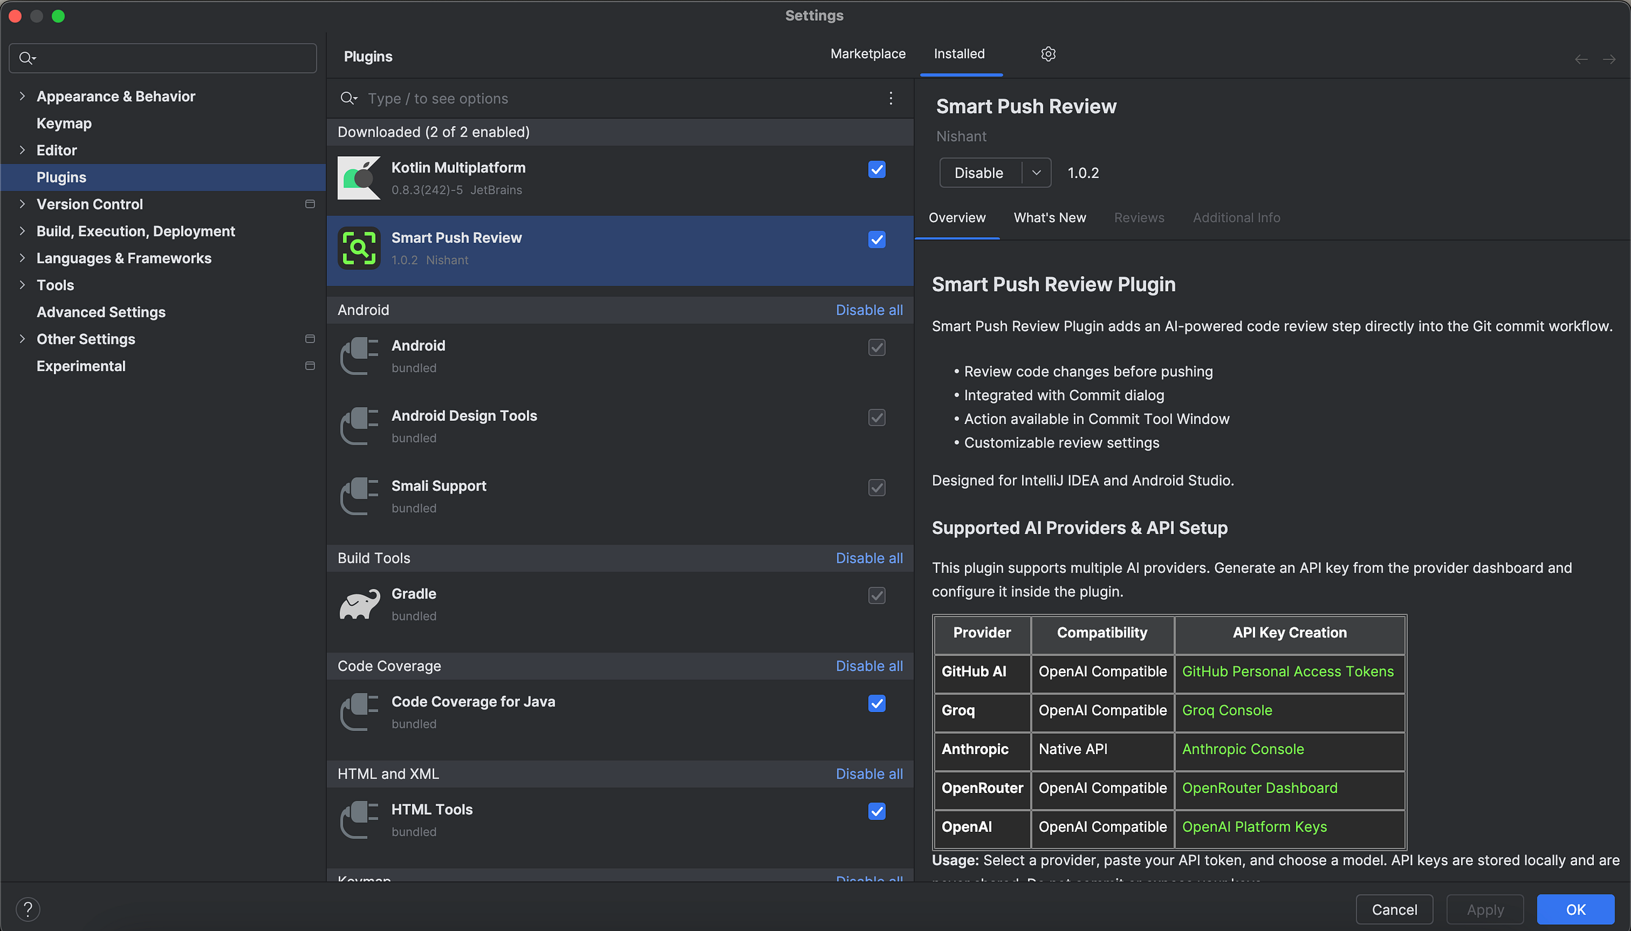This screenshot has height=931, width=1631.
Task: Toggle Kotlin Multiplatform plugin checkbox
Action: tap(876, 169)
